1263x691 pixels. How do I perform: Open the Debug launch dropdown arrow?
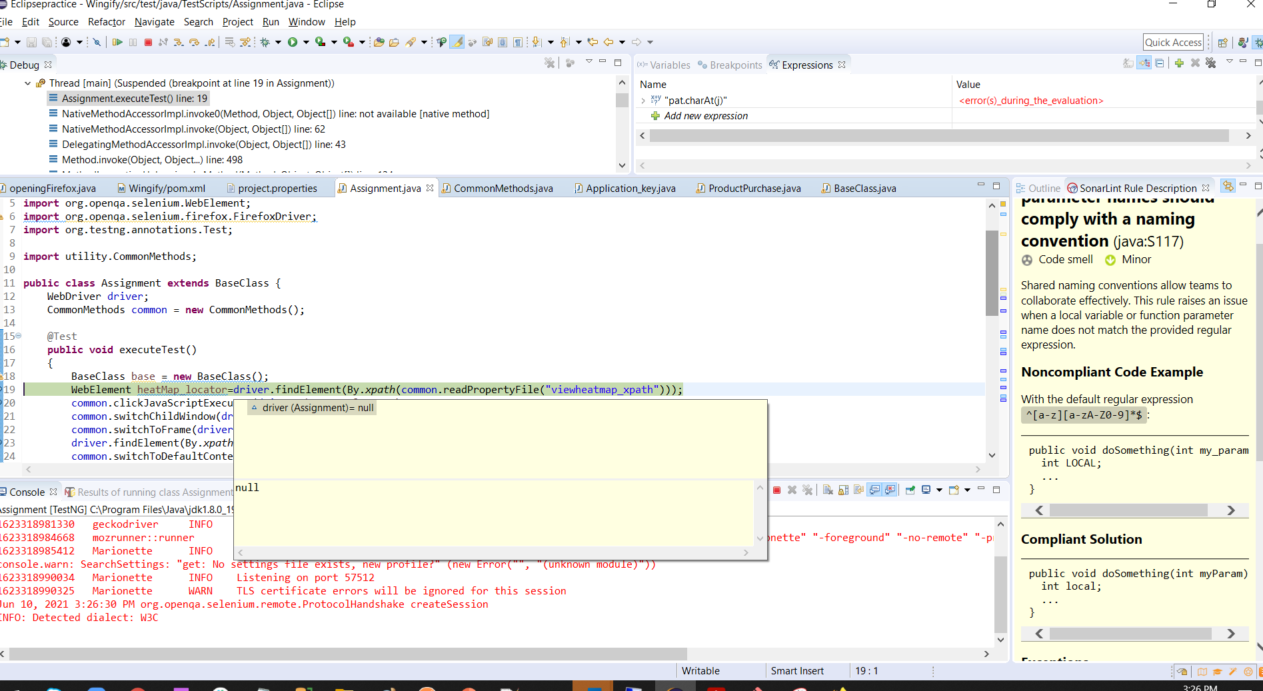click(278, 43)
